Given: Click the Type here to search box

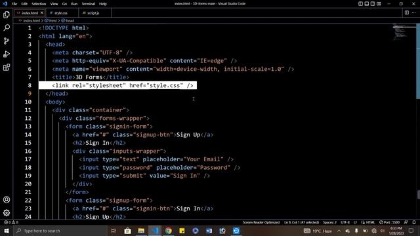Looking at the screenshot, I should (x=60, y=231).
